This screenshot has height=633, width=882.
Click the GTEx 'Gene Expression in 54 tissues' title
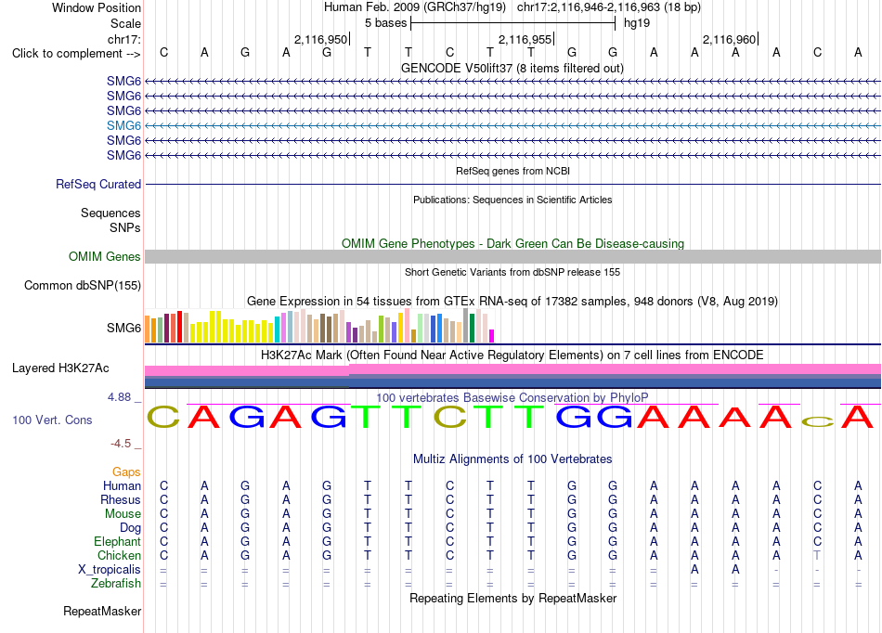[x=512, y=302]
